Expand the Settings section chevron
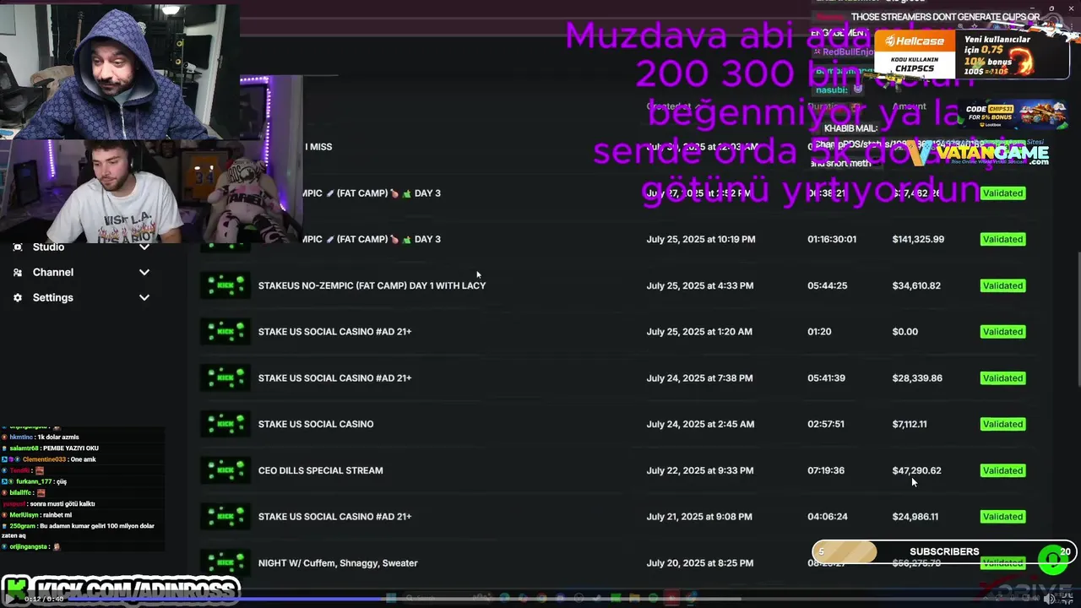The height and width of the screenshot is (608, 1081). [144, 297]
